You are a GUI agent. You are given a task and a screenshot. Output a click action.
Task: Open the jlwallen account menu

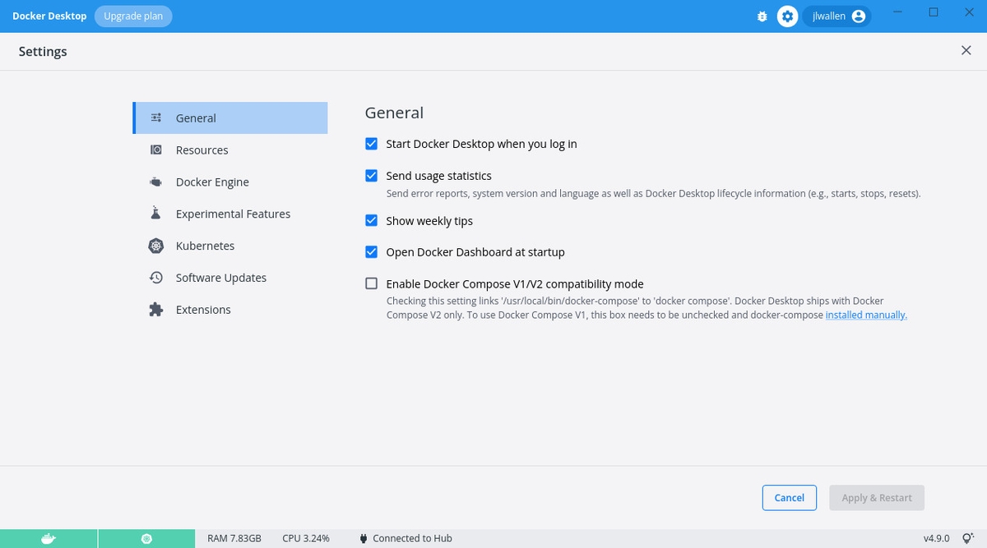(x=836, y=16)
